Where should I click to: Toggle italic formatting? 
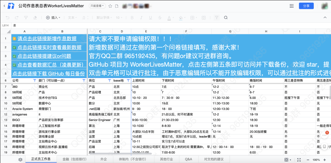141,17
